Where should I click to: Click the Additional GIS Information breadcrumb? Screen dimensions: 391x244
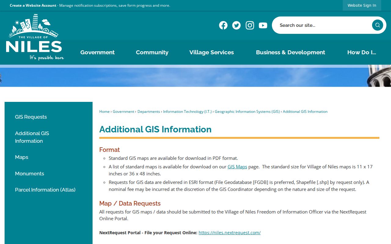(305, 112)
